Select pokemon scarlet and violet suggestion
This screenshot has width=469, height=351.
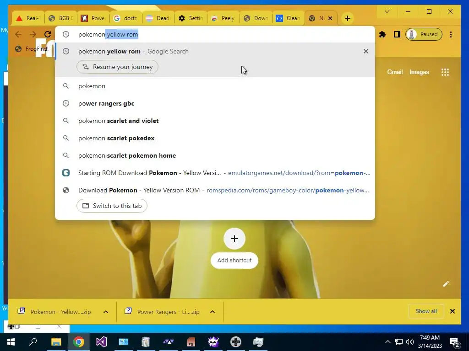point(215,121)
